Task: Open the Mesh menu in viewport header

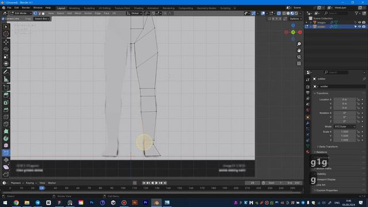Action: click(78, 13)
